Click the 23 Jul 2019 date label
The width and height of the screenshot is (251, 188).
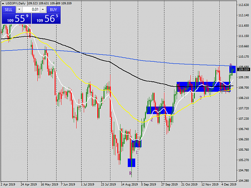[108, 184]
